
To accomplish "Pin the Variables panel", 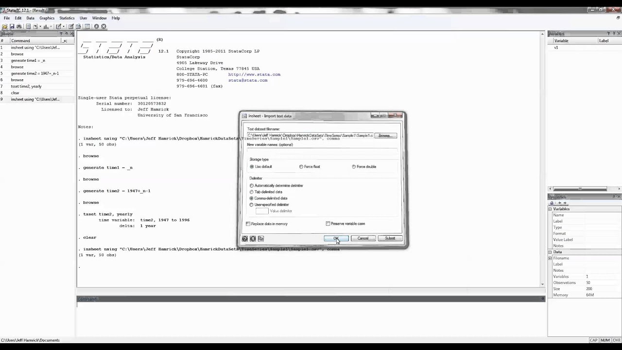I will [614, 34].
